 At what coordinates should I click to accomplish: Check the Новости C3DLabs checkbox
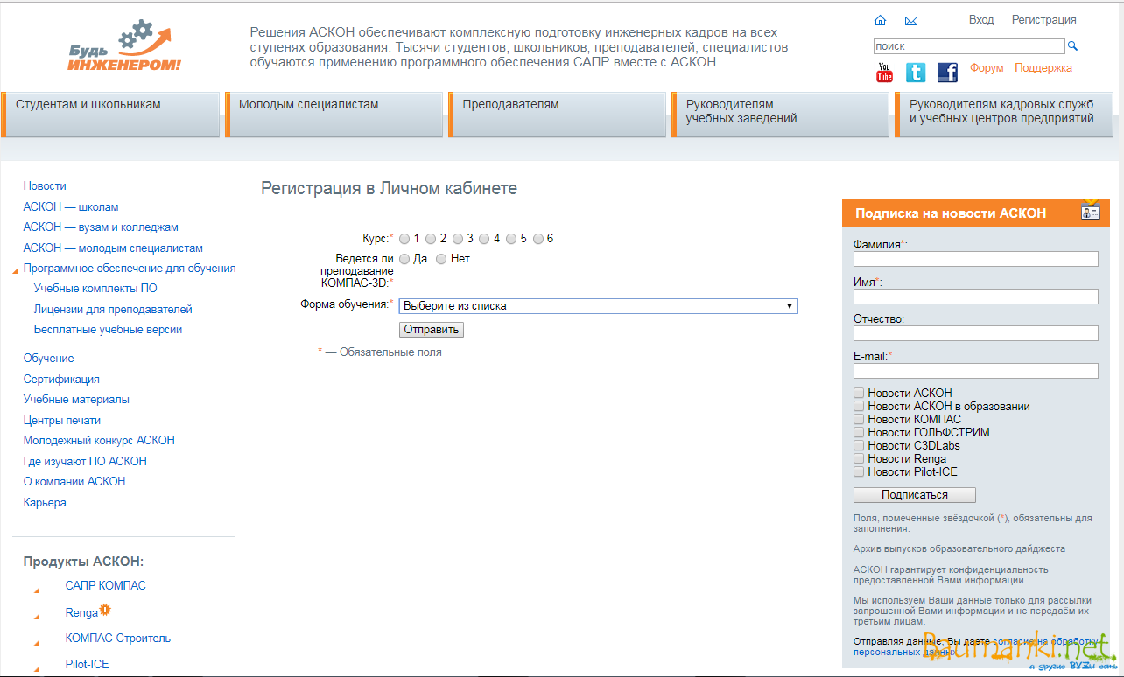[860, 446]
